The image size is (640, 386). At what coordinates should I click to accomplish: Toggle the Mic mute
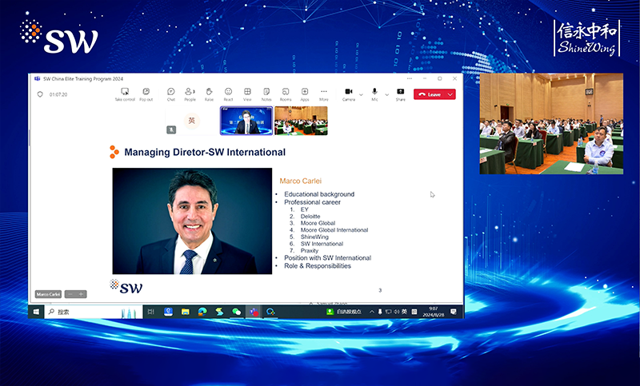click(374, 94)
